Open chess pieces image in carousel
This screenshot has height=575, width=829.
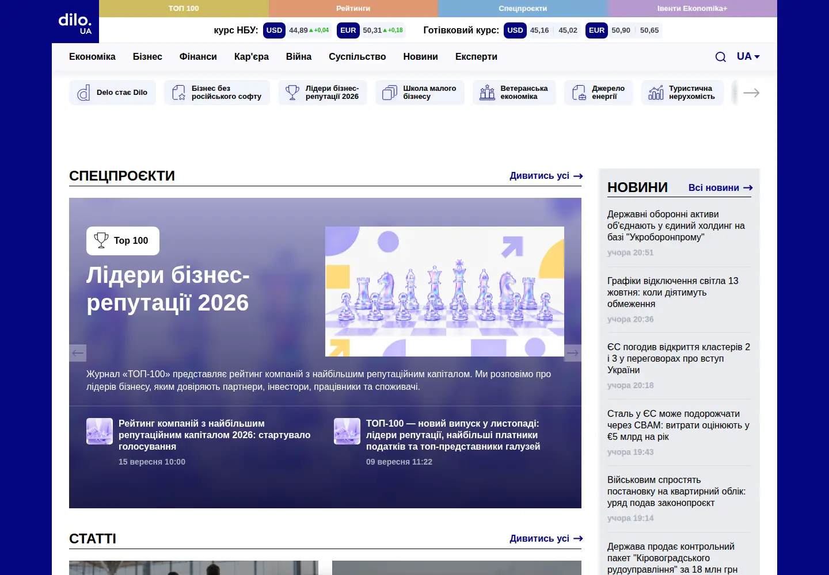[x=444, y=292]
